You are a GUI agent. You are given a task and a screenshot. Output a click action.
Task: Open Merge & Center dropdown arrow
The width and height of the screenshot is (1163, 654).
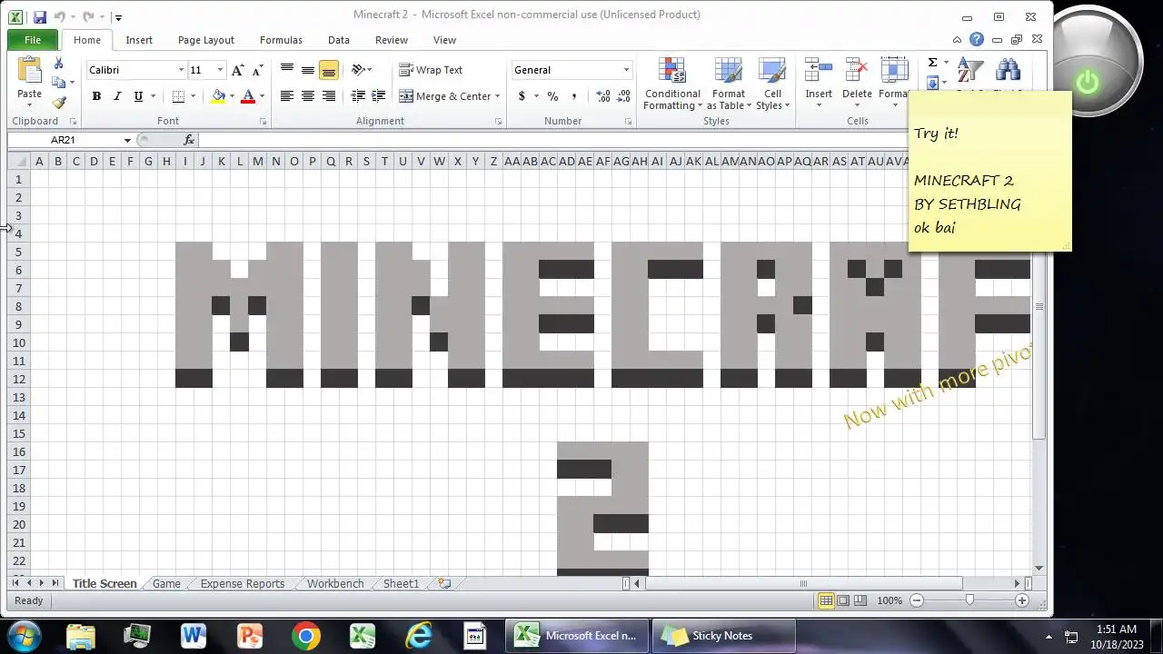coord(498,96)
